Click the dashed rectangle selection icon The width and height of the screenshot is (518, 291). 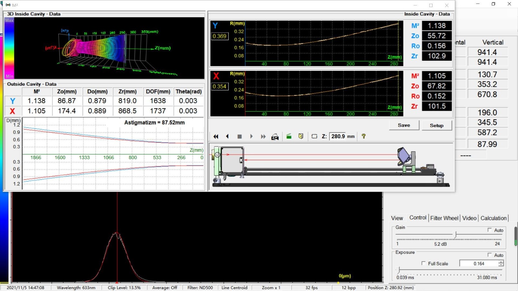(314, 136)
